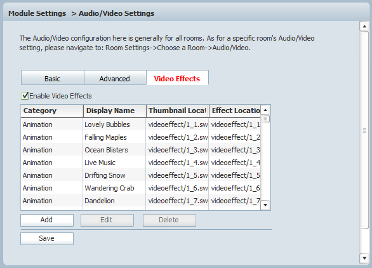Viewport: 372px width, 268px height.
Task: Click thumbnail path videoeffect/1_4.sw
Action: click(178, 163)
